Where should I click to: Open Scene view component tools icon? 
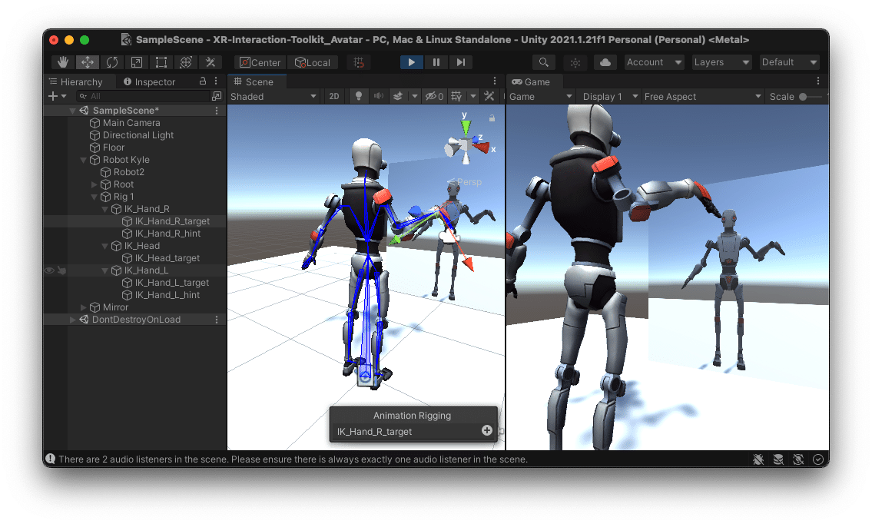(489, 96)
